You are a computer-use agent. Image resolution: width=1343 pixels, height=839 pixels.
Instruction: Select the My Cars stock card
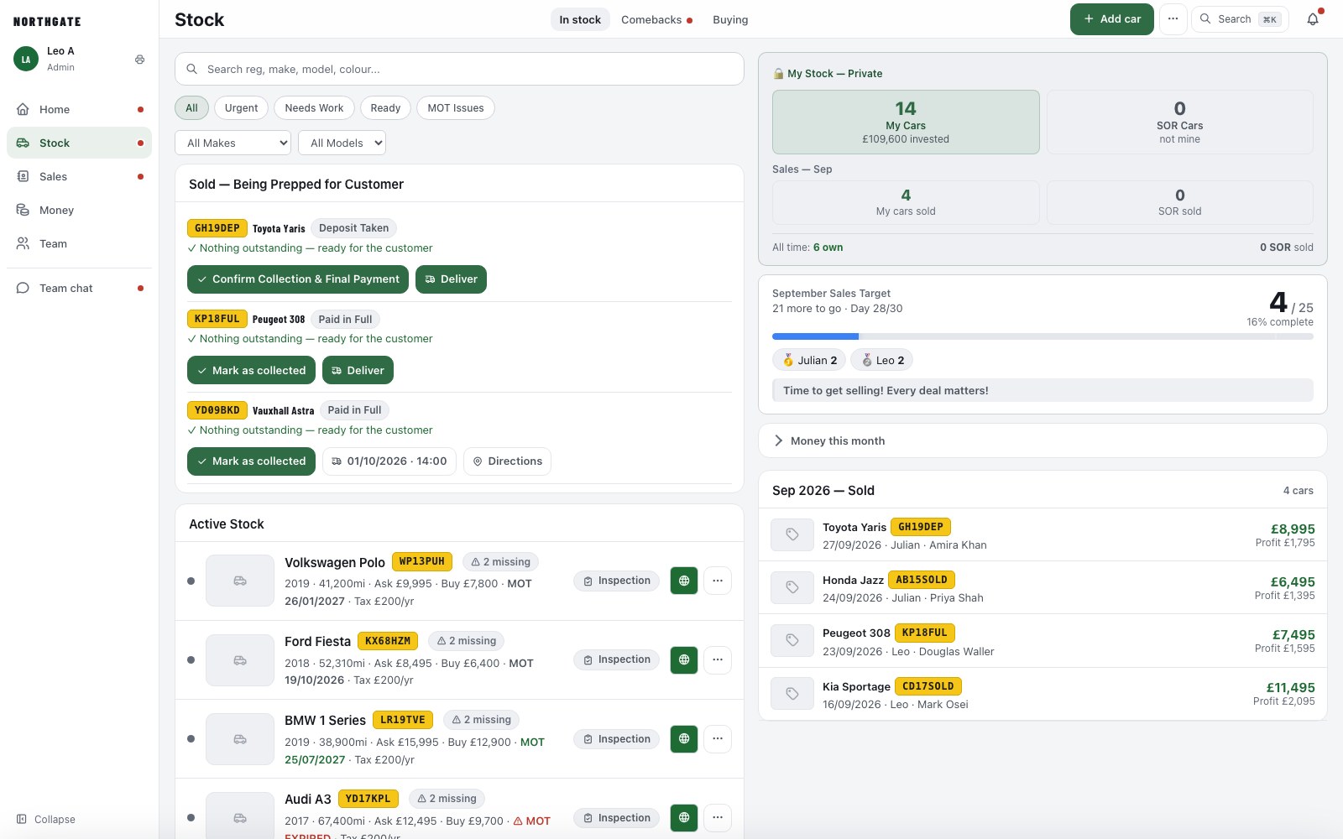(906, 122)
